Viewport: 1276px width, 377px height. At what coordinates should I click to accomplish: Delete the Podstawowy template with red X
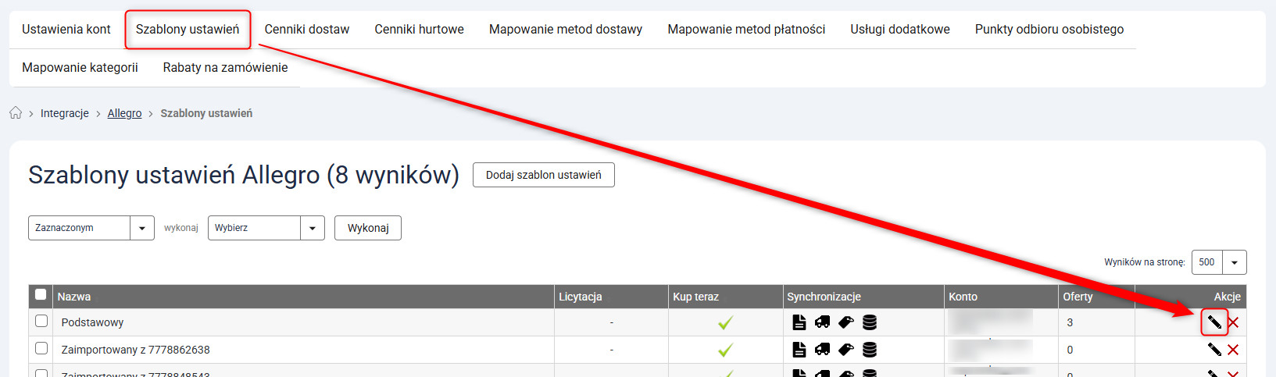click(1233, 322)
